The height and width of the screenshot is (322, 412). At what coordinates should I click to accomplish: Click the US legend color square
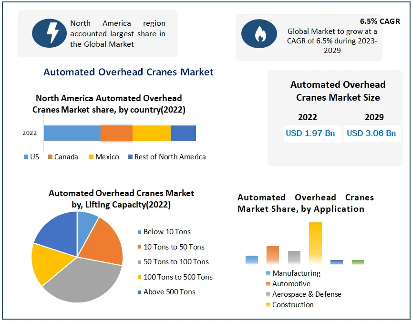click(x=26, y=157)
